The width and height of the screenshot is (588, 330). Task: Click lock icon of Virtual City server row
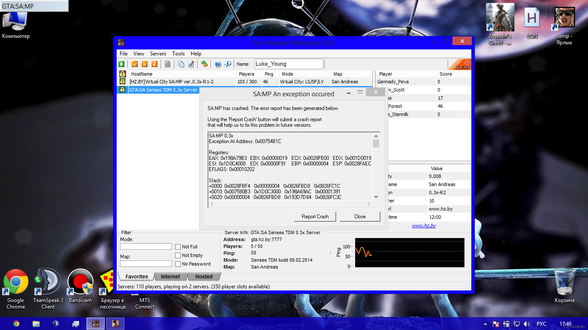point(122,82)
